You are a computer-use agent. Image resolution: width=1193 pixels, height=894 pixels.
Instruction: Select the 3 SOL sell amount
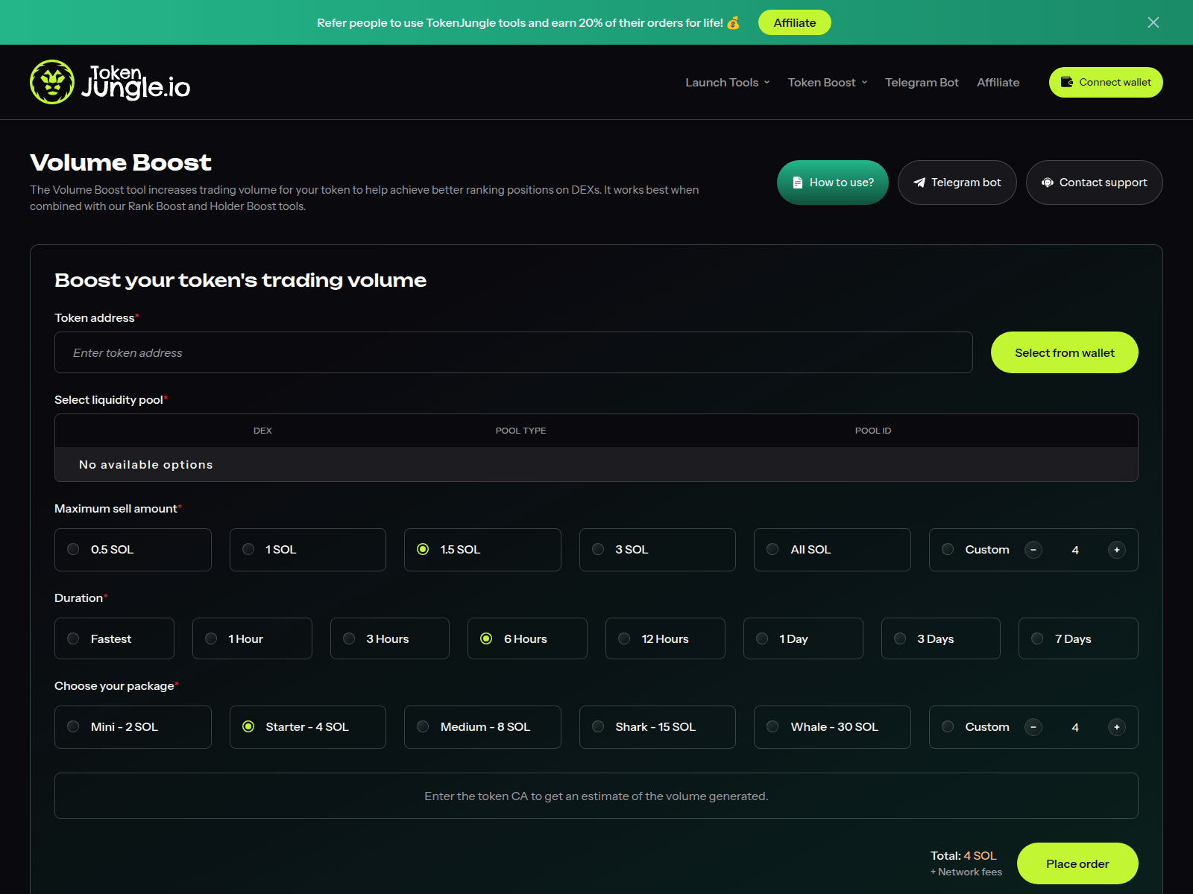(658, 550)
